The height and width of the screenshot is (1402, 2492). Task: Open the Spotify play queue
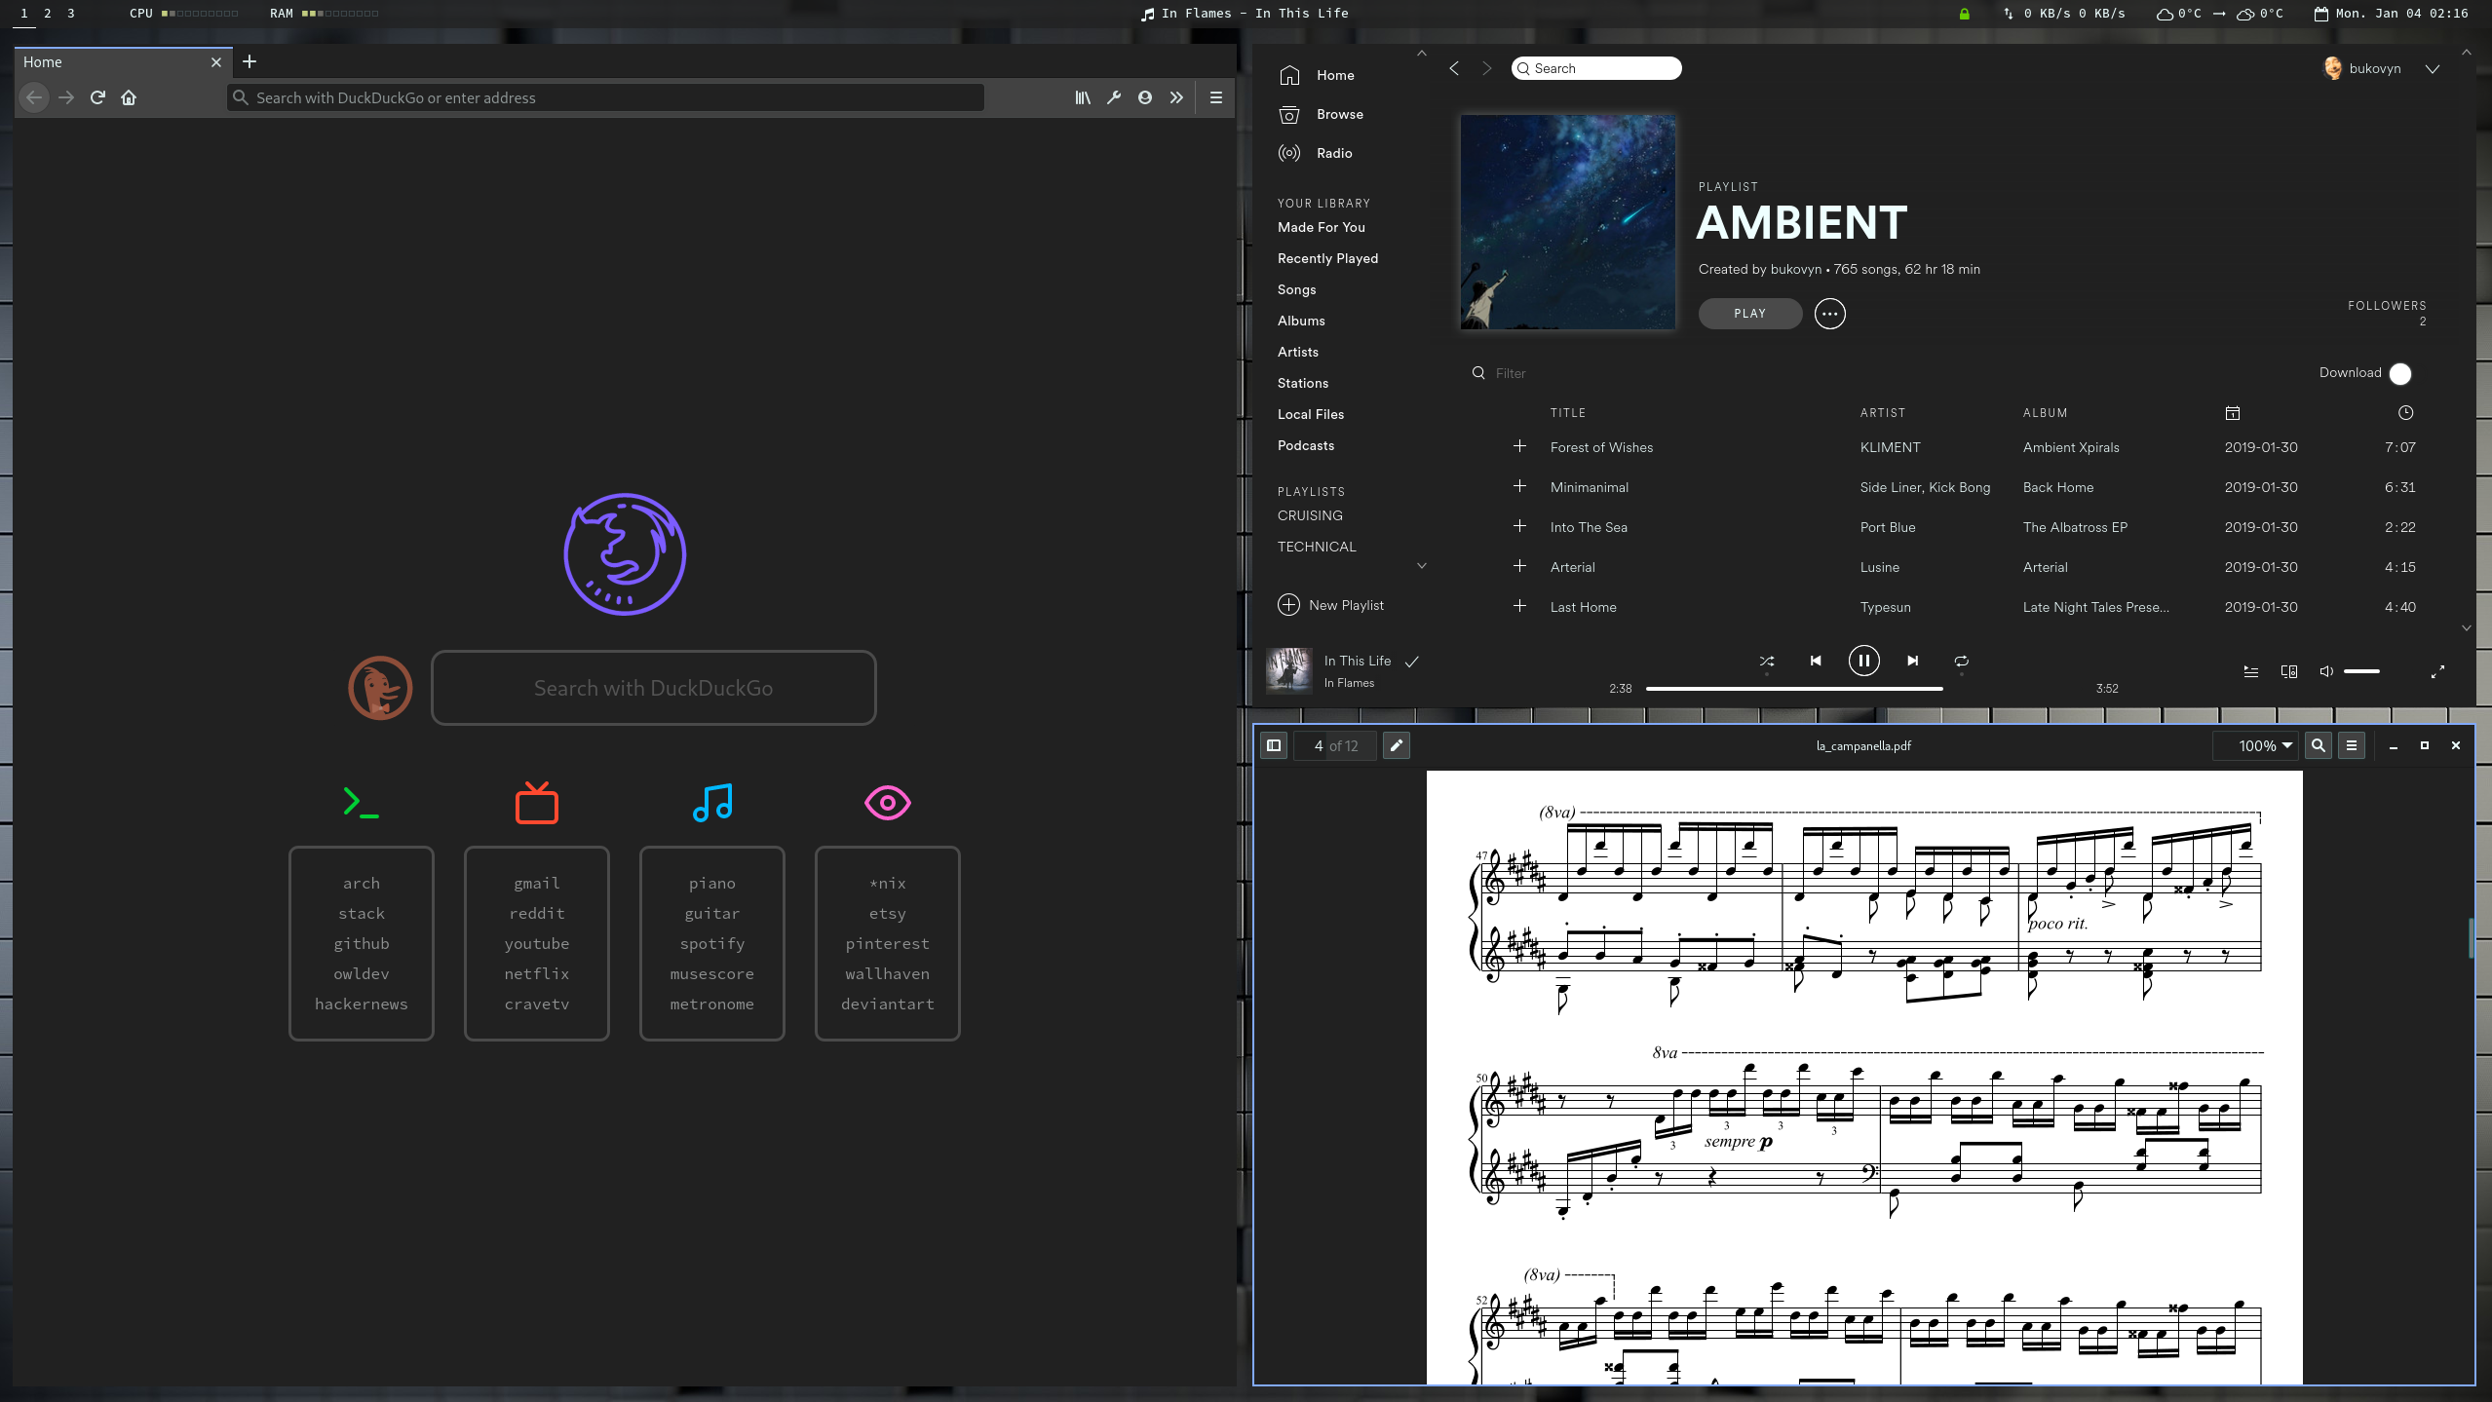tap(2250, 671)
